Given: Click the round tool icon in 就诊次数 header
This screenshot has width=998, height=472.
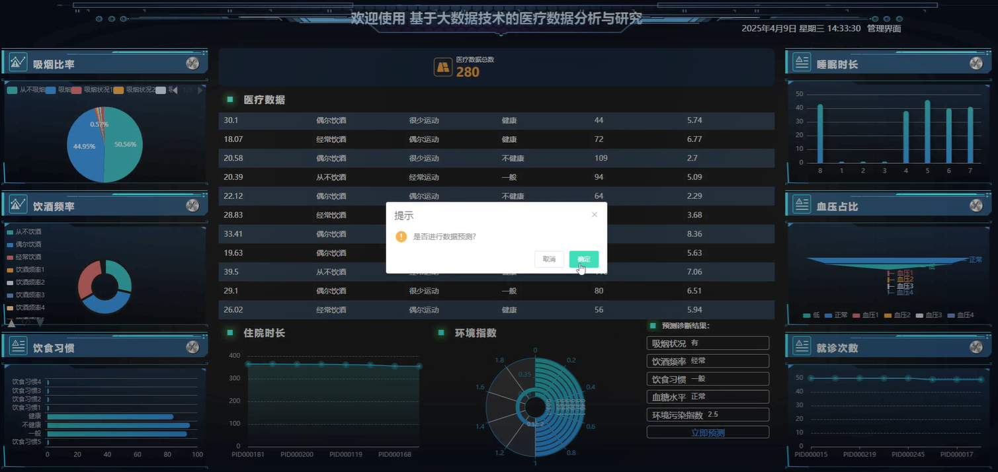Looking at the screenshot, I should click(x=976, y=347).
